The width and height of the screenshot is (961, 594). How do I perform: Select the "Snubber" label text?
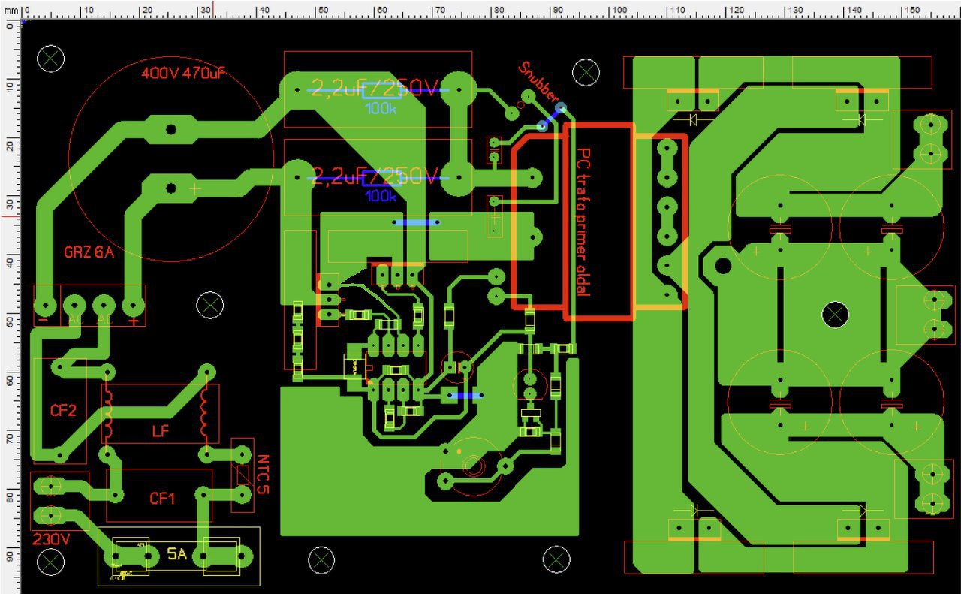(538, 81)
